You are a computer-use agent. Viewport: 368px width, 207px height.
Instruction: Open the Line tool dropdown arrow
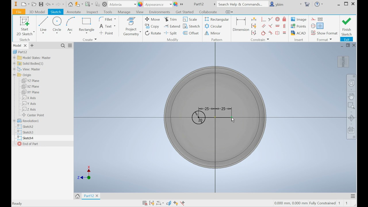[x=43, y=33]
